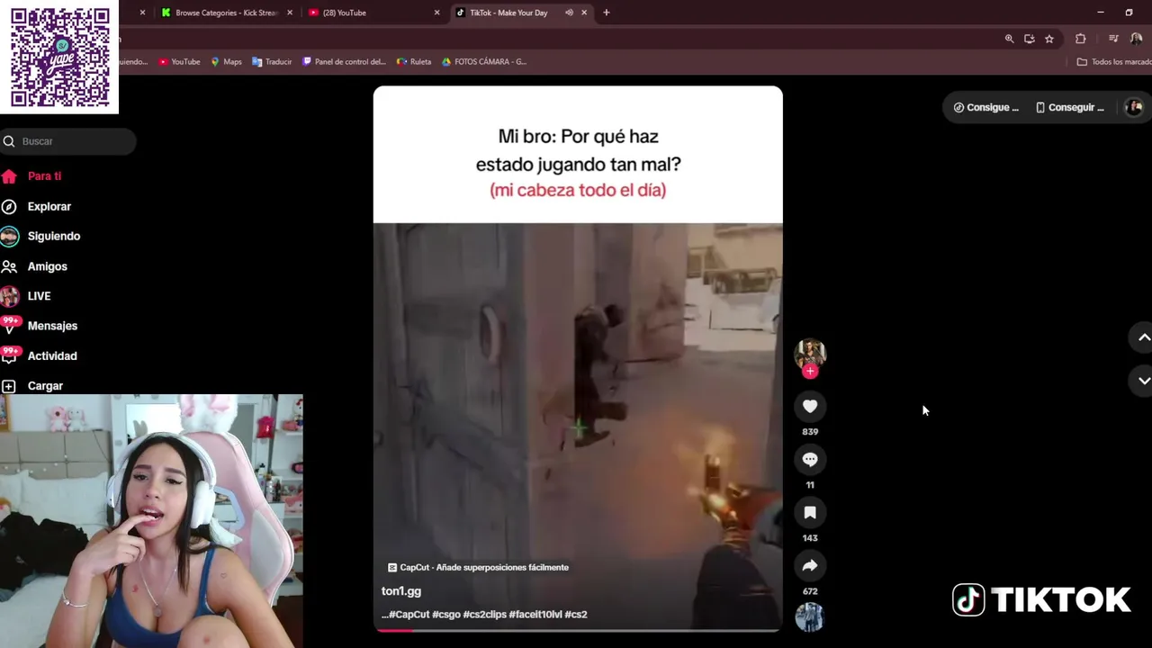Open the creator's profile avatar

(x=810, y=353)
